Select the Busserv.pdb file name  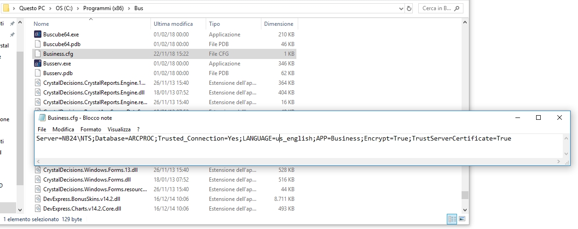click(58, 73)
